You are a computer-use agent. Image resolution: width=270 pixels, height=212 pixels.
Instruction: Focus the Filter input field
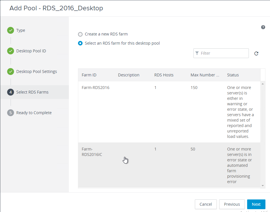pos(221,53)
